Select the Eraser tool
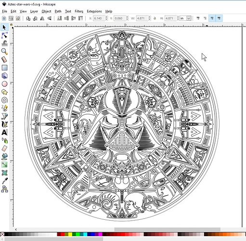Viewport: 246px width, 241px height. (4, 148)
